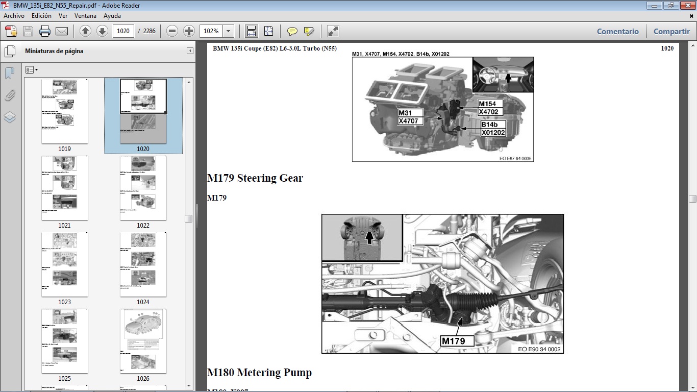
Task: Select the page thumbnails panel icon
Action: click(10, 52)
